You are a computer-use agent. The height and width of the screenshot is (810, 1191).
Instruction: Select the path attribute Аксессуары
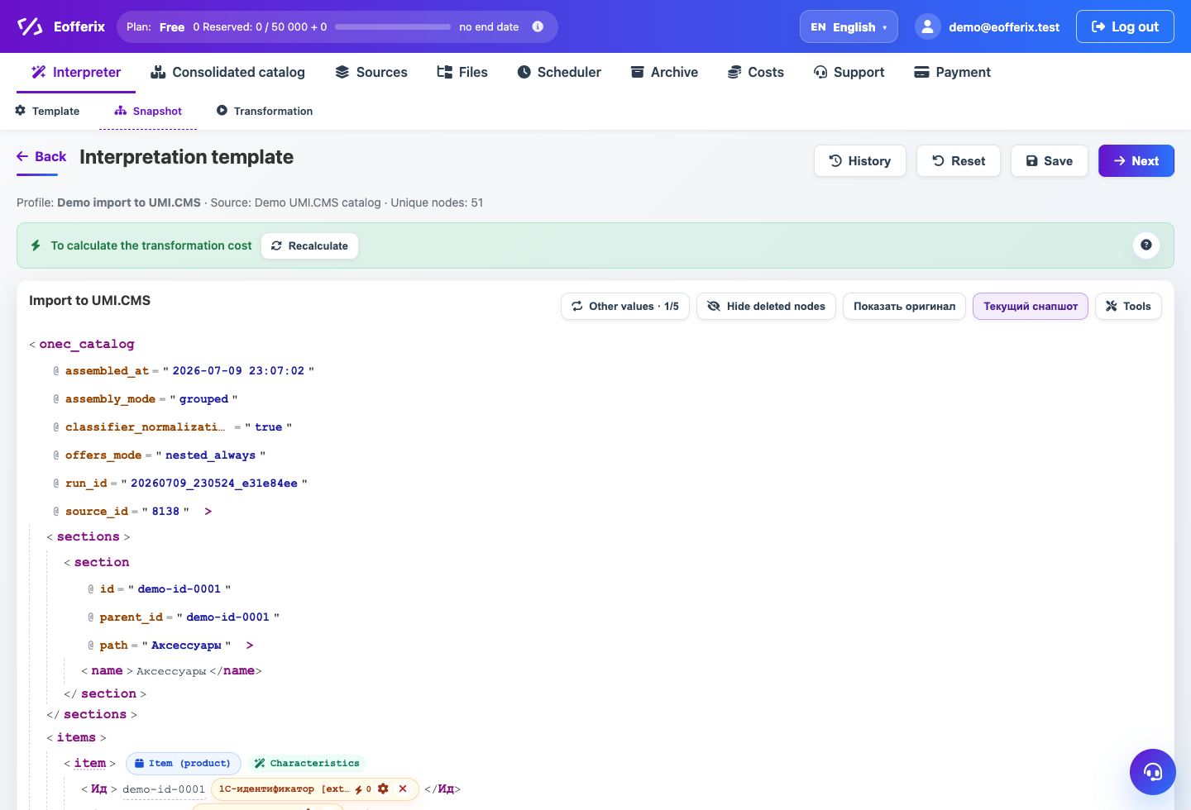click(x=113, y=646)
